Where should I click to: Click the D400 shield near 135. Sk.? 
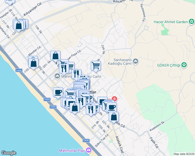19,70
